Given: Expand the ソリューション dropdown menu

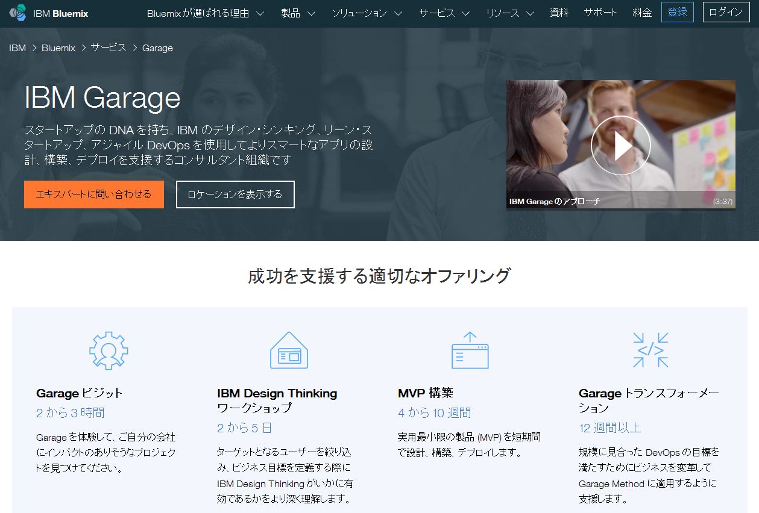Looking at the screenshot, I should coord(367,13).
